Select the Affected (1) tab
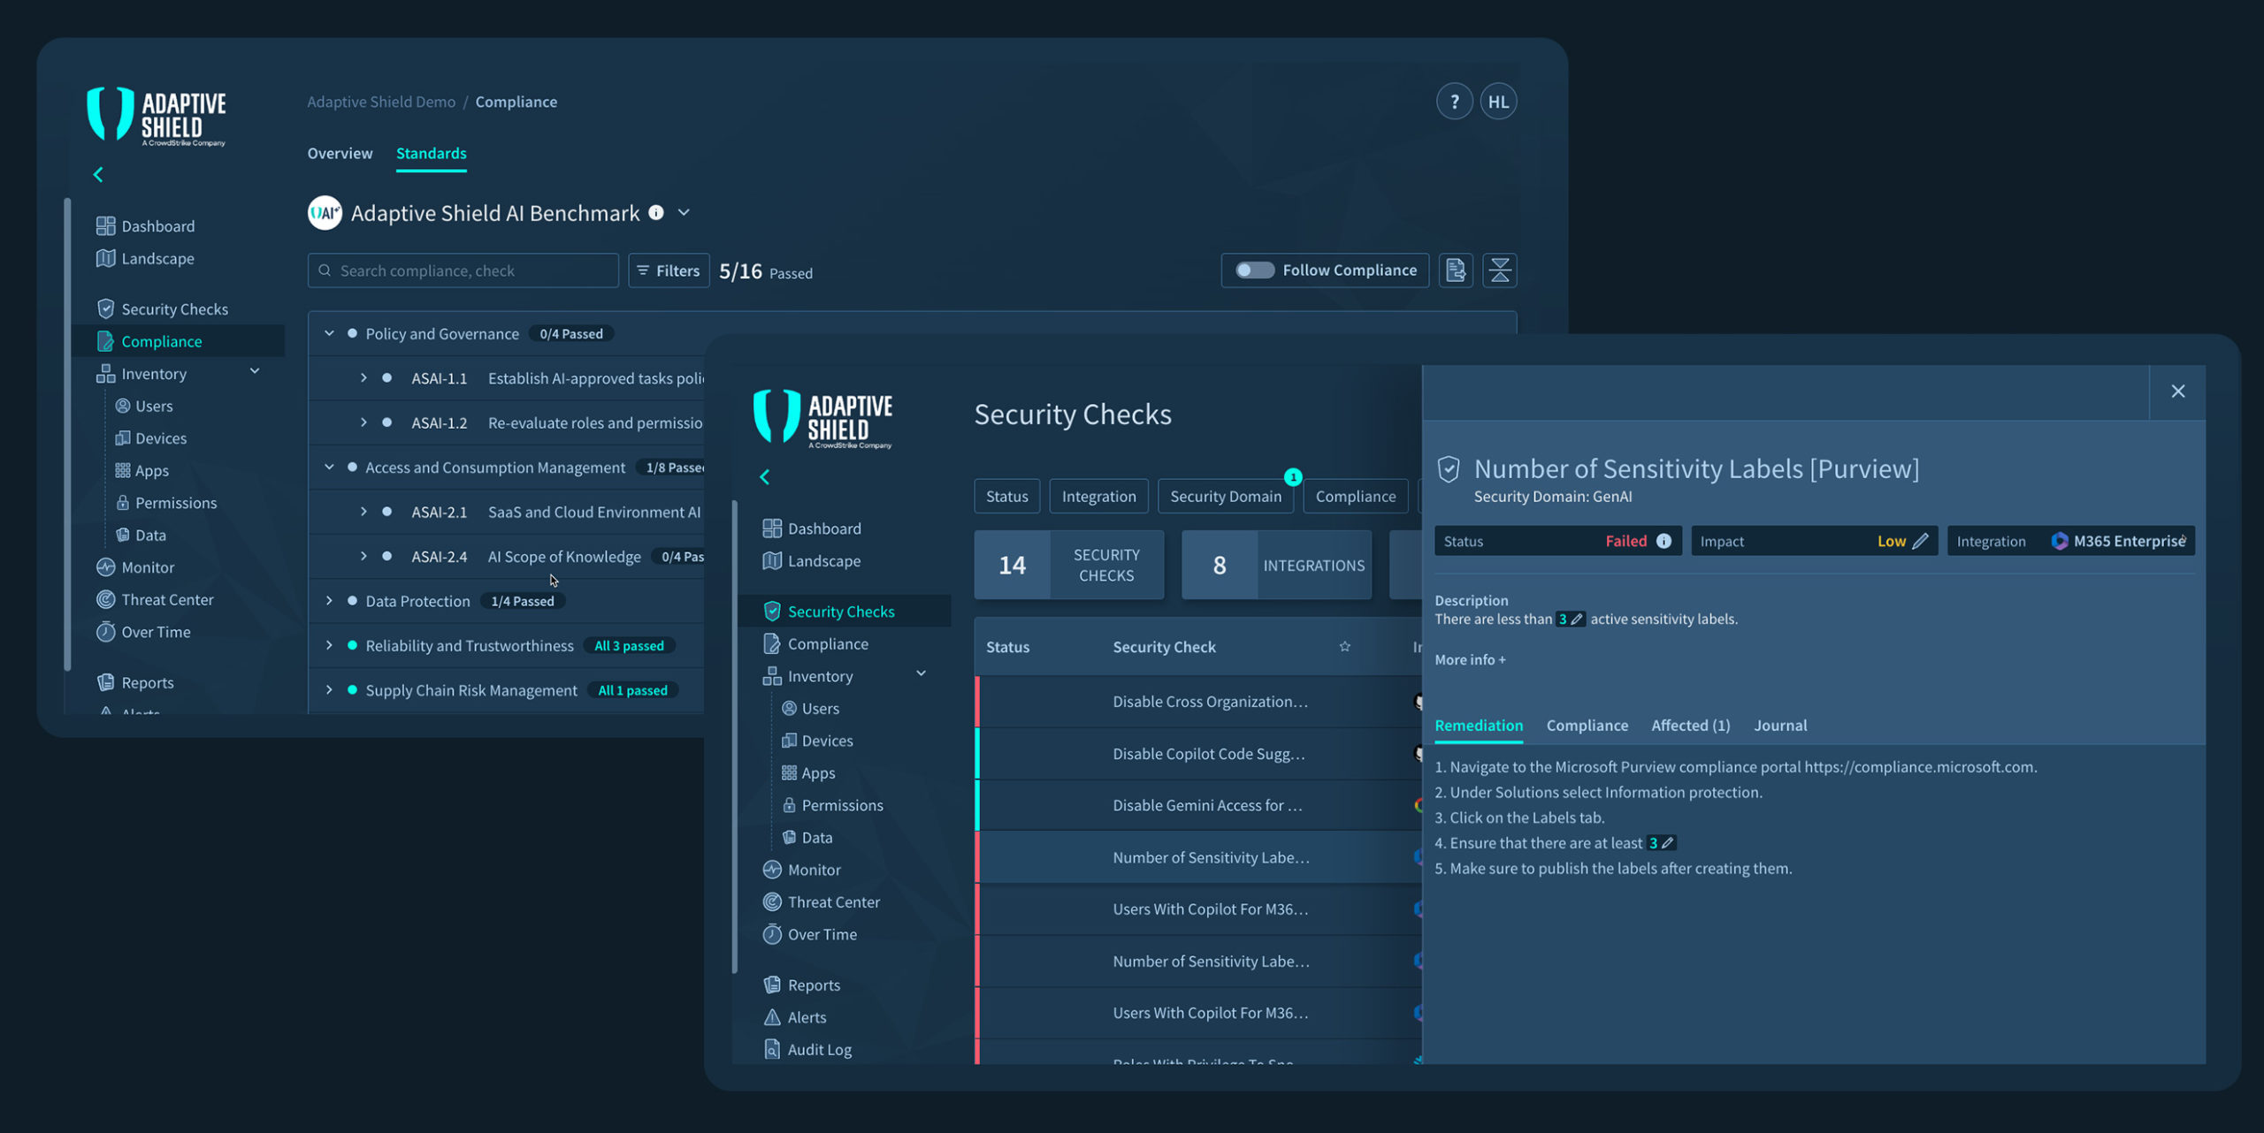Viewport: 2264px width, 1133px height. point(1691,726)
